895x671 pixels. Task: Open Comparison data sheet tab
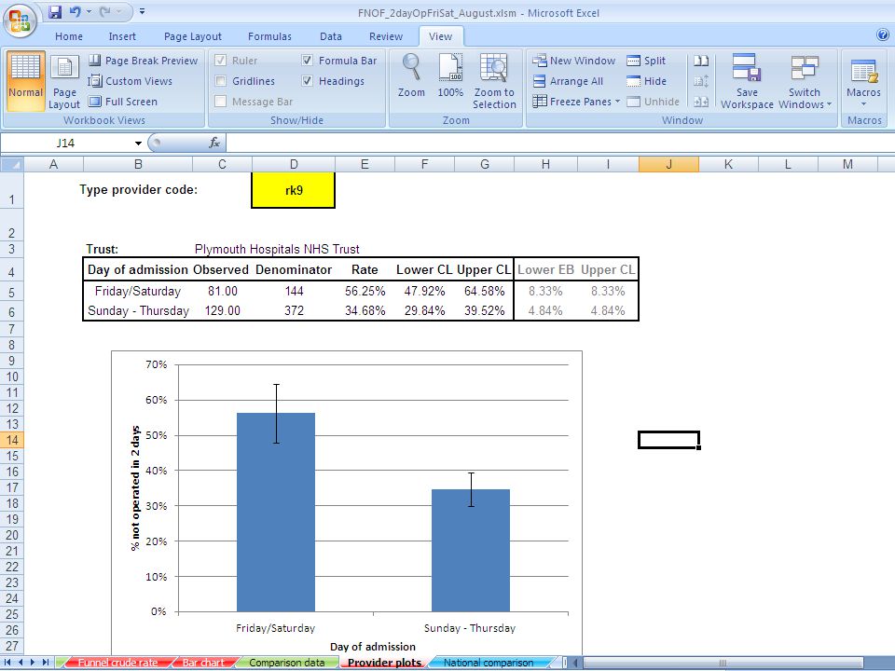(286, 663)
